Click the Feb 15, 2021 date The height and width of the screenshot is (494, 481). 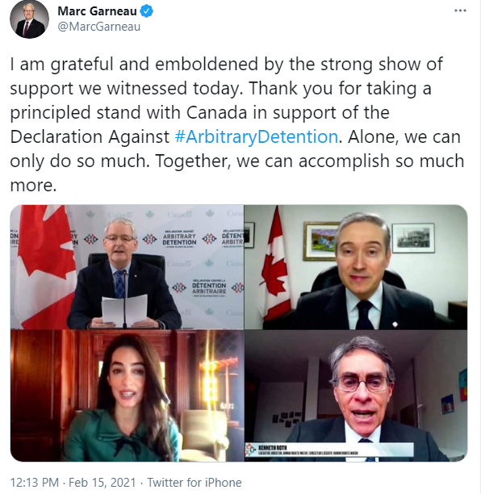coord(102,483)
